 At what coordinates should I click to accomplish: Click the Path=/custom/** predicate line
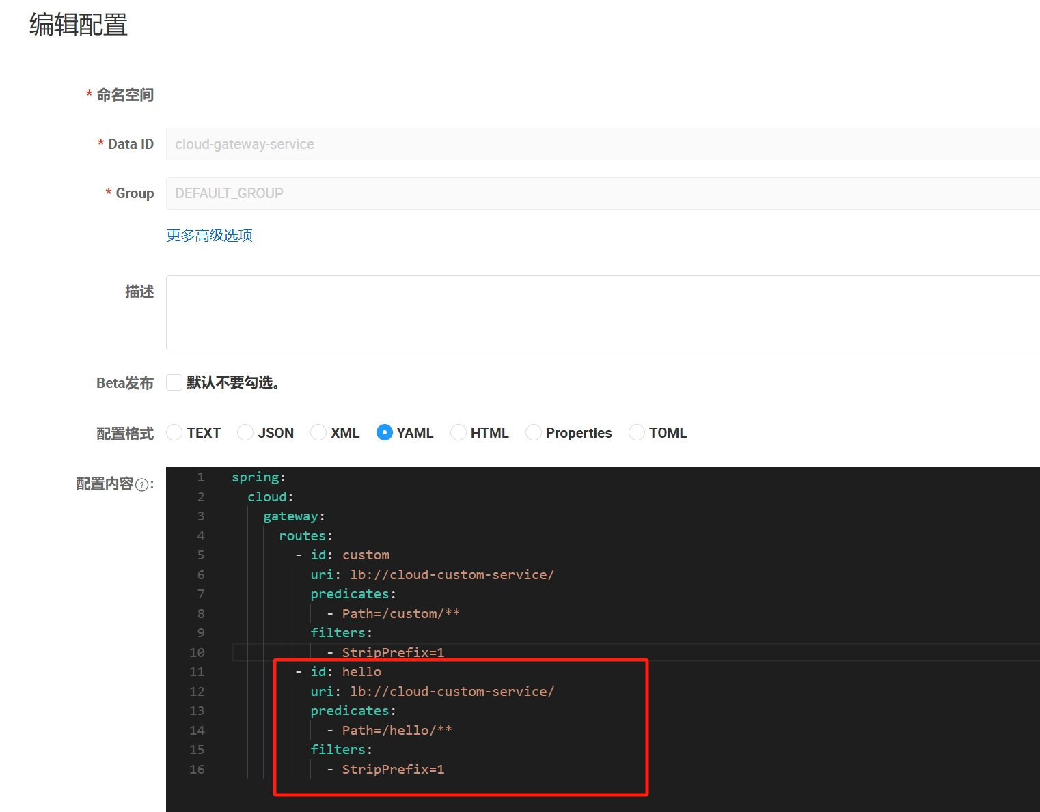pyautogui.click(x=400, y=614)
